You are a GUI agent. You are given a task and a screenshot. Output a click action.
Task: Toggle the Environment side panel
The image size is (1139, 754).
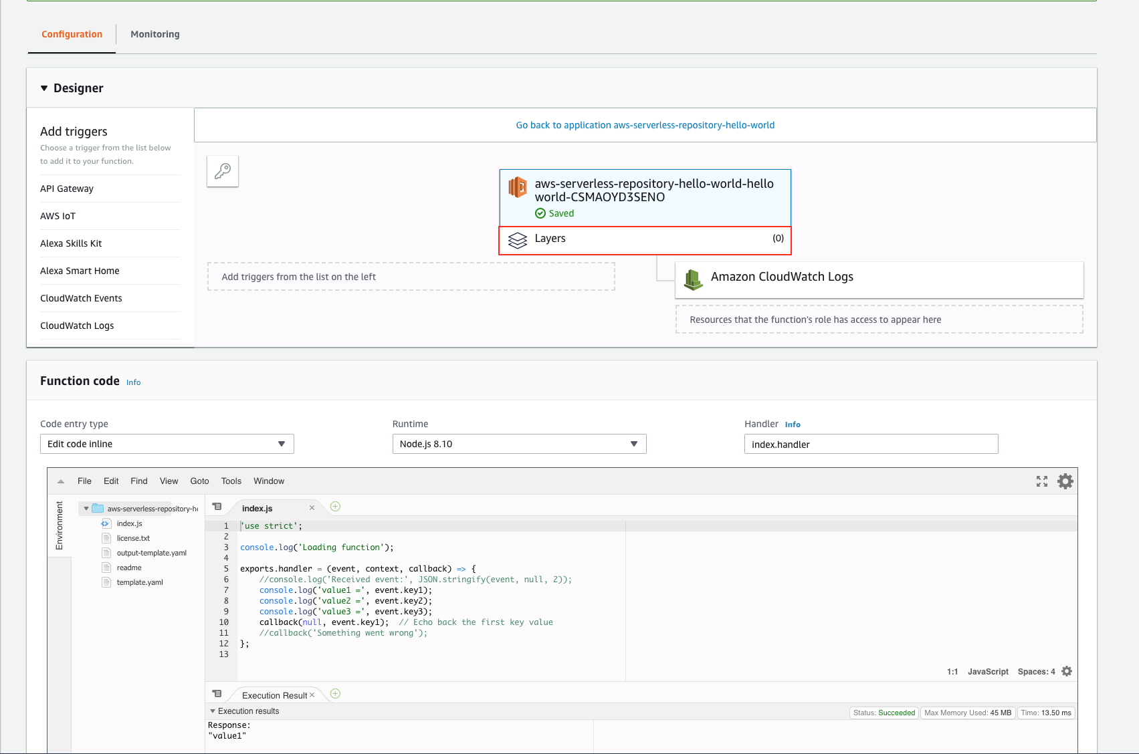pyautogui.click(x=60, y=525)
